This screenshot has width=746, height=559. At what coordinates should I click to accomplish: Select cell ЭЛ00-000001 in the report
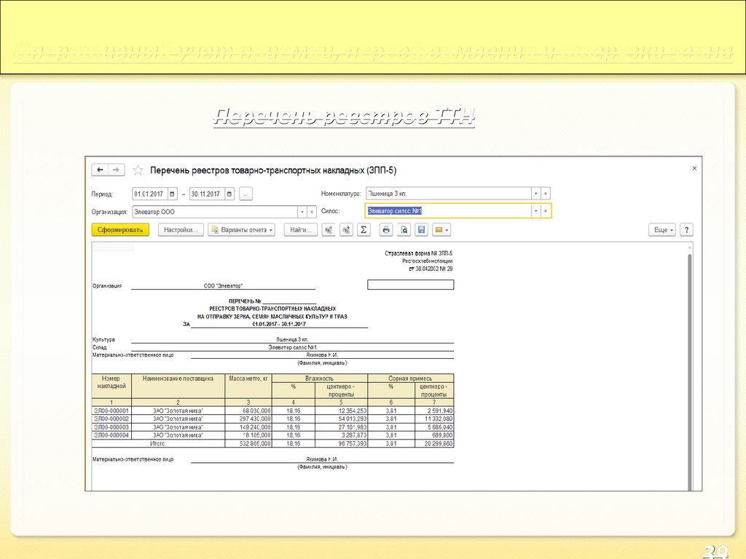111,411
